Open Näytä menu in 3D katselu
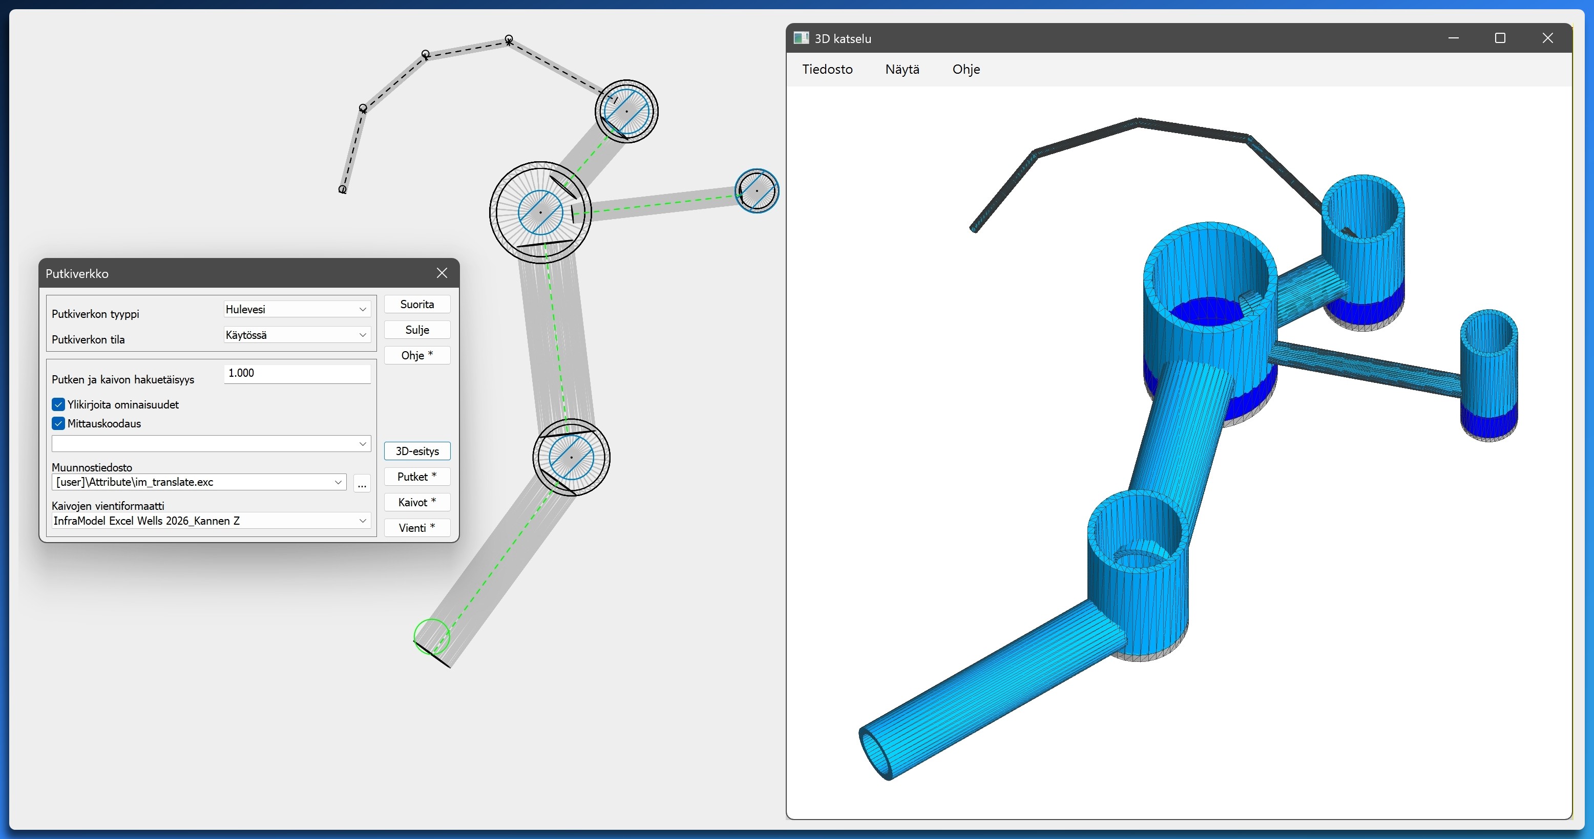The width and height of the screenshot is (1594, 839). coord(902,69)
